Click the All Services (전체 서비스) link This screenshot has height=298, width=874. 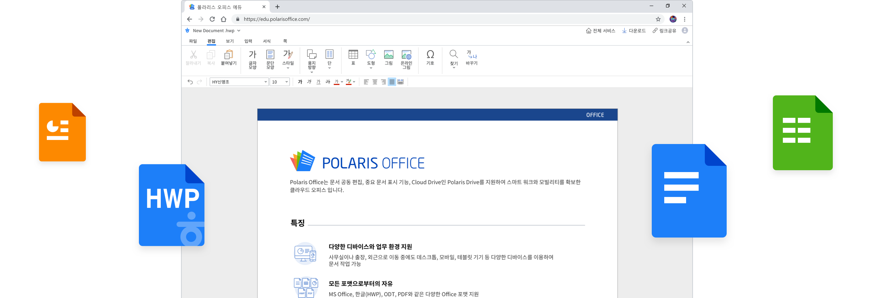(600, 31)
